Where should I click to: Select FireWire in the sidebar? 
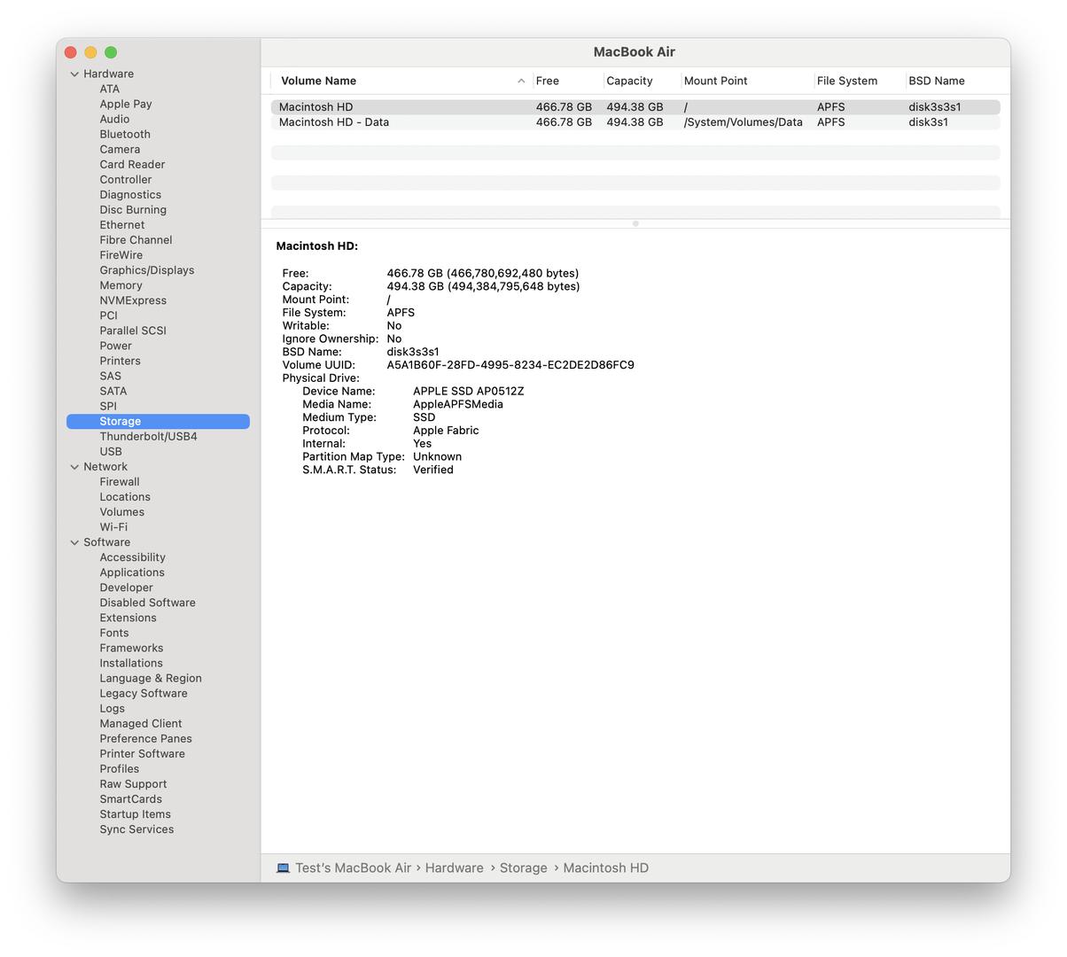121,255
